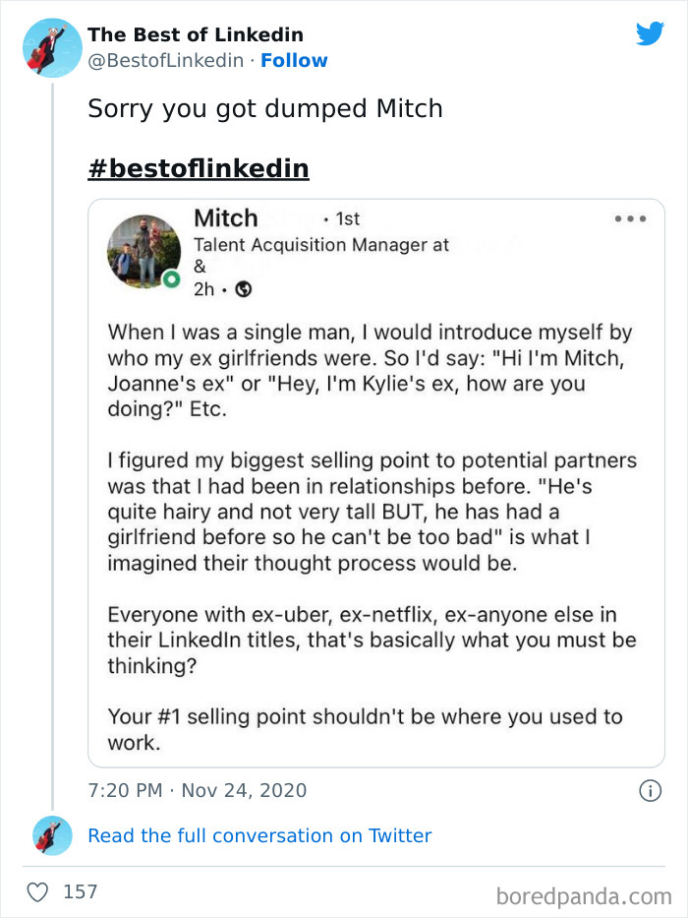Tap the heart icon to like the post
The width and height of the screenshot is (688, 918).
pos(39,891)
